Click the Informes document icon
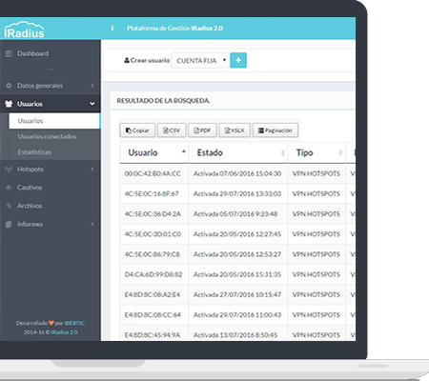The width and height of the screenshot is (429, 381). tap(9, 224)
